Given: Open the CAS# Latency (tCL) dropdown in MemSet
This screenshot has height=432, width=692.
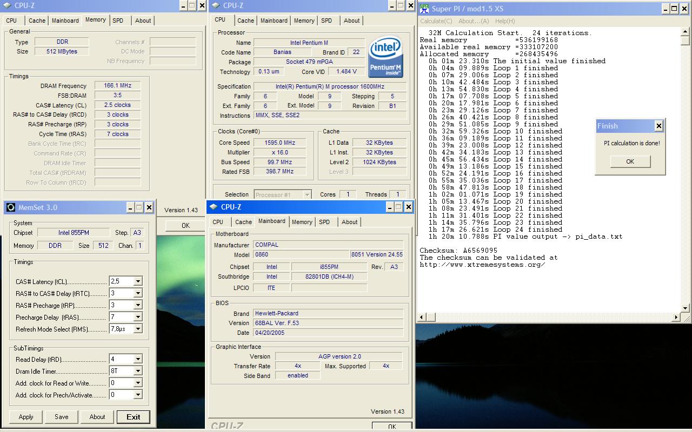Looking at the screenshot, I should (x=138, y=281).
